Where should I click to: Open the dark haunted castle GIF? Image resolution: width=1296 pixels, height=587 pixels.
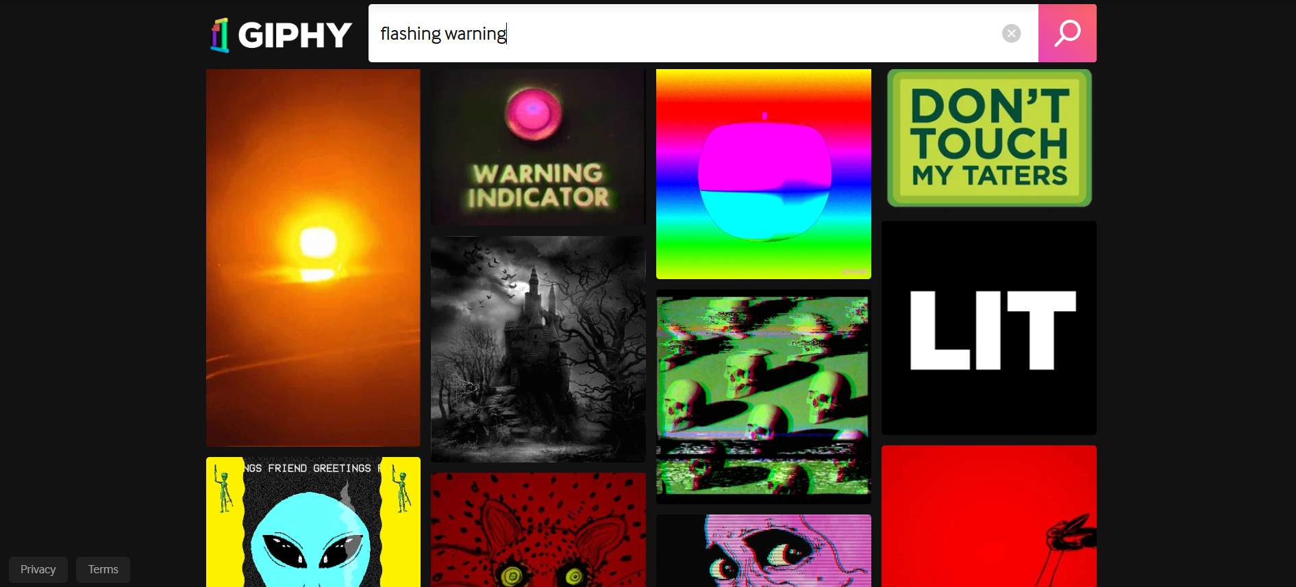click(x=538, y=349)
